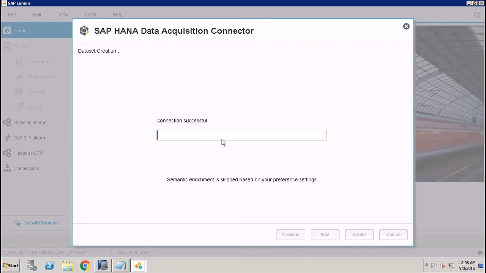Click the help question mark icon
This screenshot has width=486, height=273.
pos(477,15)
